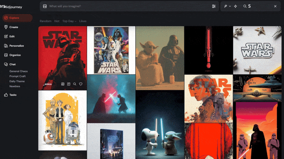Click the Chat bubbles icon
Image resolution: width=284 pixels, height=159 pixels.
click(x=6, y=64)
